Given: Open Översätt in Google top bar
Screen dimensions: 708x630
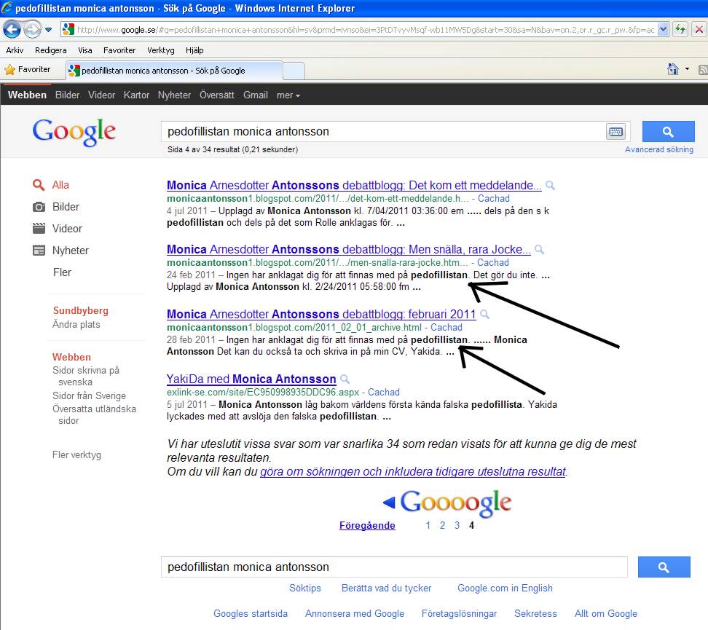Looking at the screenshot, I should pyautogui.click(x=217, y=95).
